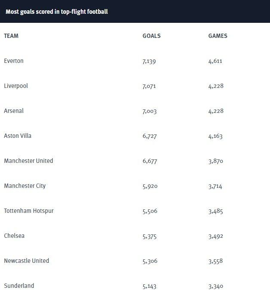270x296 pixels.
Task: Click the Chelsea team name
Action: [x=14, y=236]
